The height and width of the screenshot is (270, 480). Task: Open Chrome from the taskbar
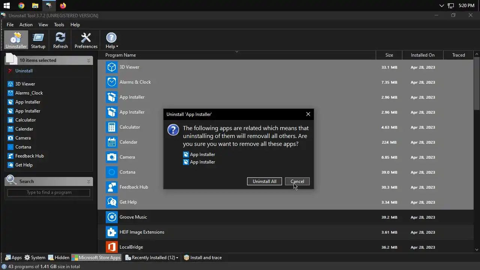pyautogui.click(x=21, y=6)
